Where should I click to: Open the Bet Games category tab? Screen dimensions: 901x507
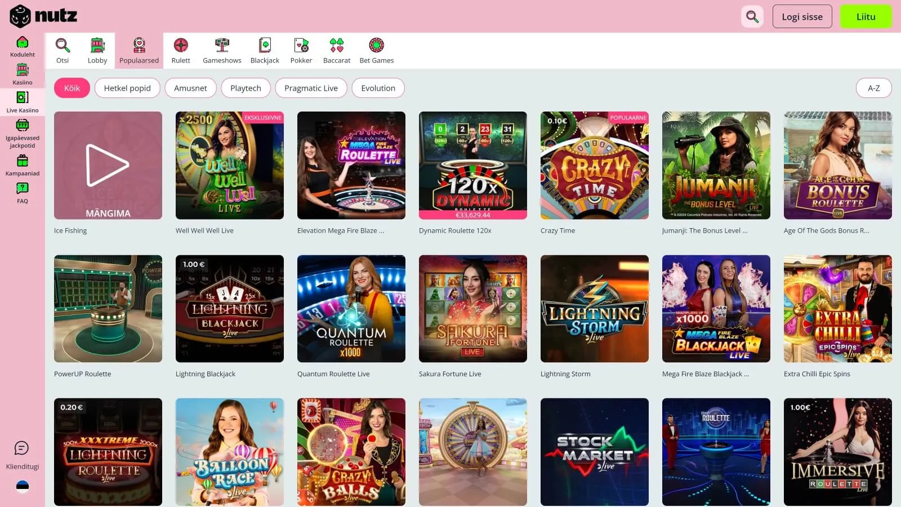pyautogui.click(x=376, y=51)
